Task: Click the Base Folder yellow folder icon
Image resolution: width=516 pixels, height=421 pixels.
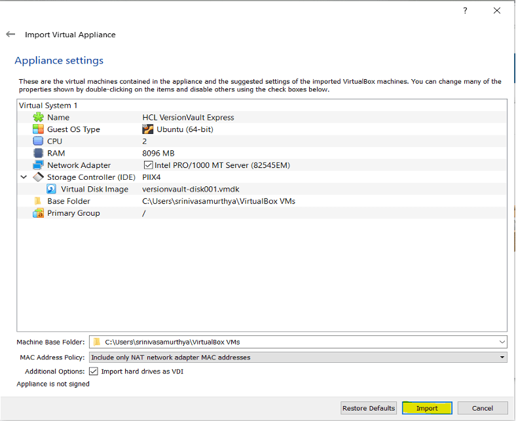Action: [38, 201]
